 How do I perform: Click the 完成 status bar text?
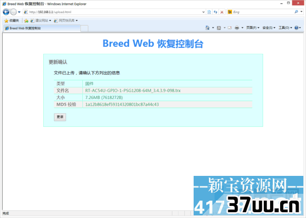pos(6,213)
